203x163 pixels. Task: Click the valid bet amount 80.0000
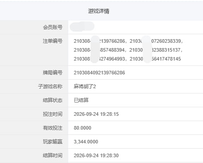[83, 128]
